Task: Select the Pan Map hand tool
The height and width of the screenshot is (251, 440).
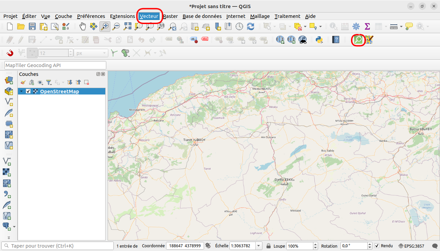Action: coord(82,26)
